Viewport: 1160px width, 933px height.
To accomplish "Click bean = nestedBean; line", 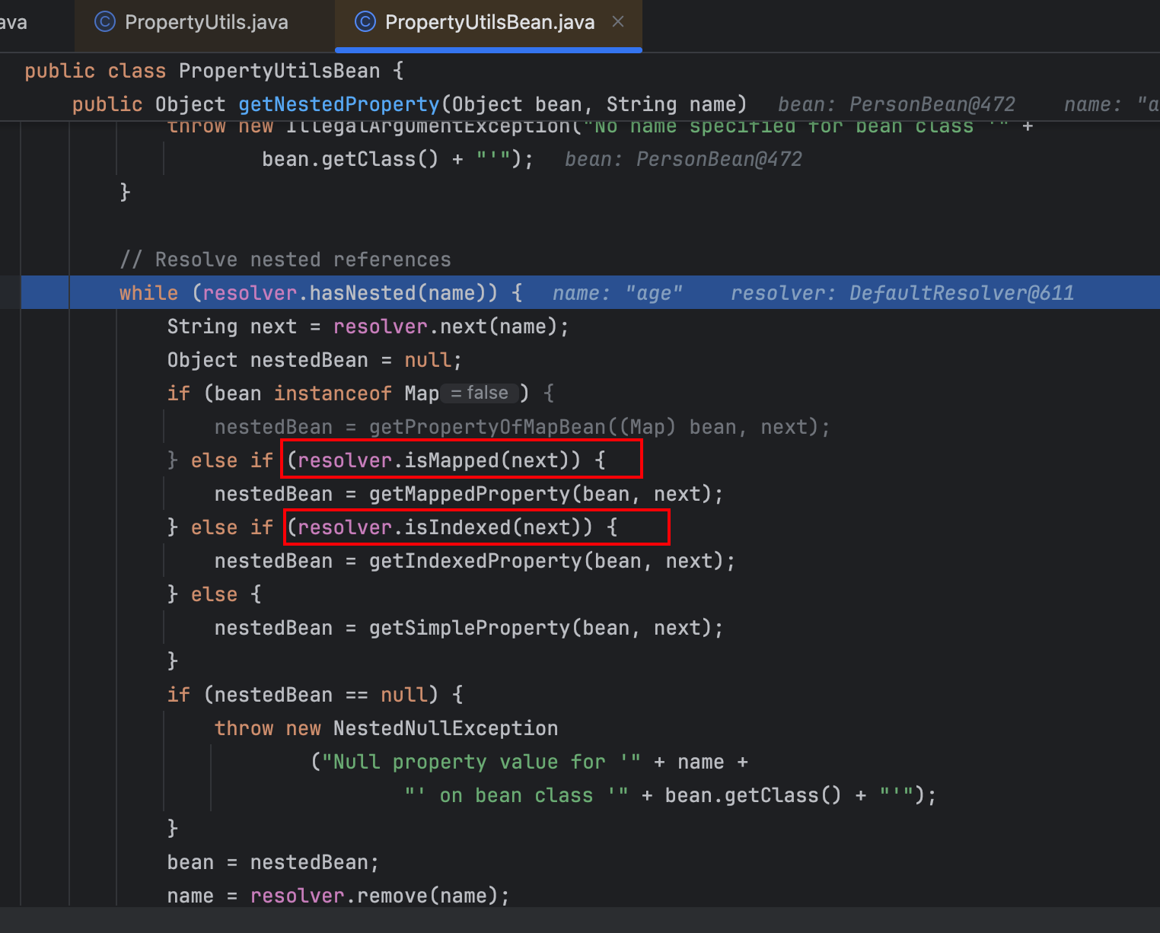I will pyautogui.click(x=272, y=862).
